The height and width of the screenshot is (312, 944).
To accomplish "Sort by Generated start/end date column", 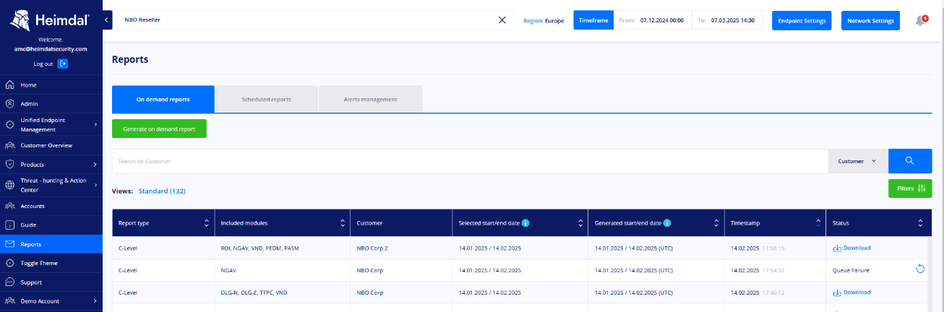I will (x=716, y=223).
